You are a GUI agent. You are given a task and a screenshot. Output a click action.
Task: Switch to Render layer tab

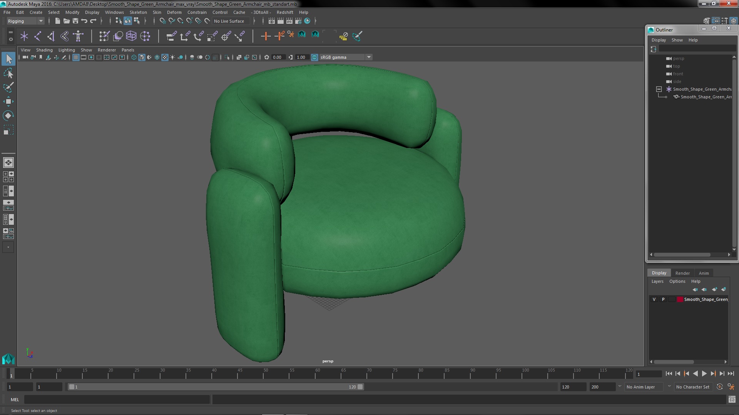point(682,273)
